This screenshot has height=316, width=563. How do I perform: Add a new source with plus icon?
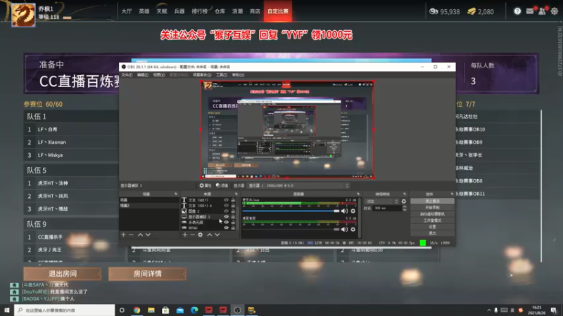coord(185,235)
